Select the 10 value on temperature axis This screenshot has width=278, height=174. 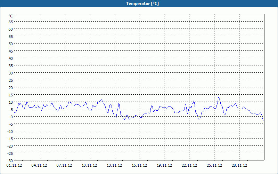coord(11,102)
